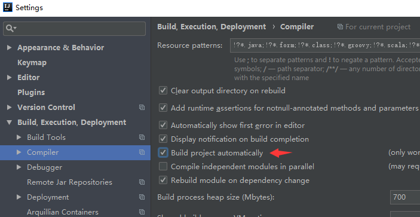Click the Version Control tree label
The height and width of the screenshot is (217, 420).
[x=46, y=108]
